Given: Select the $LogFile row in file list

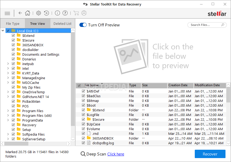Looking at the screenshot, I should 151,115.
